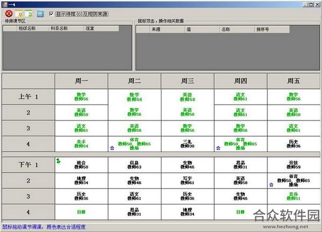Image resolution: width=322 pixels, height=232 pixels.
Task: Click the 合 icon in Friday 体育 cell
Action: point(271,185)
